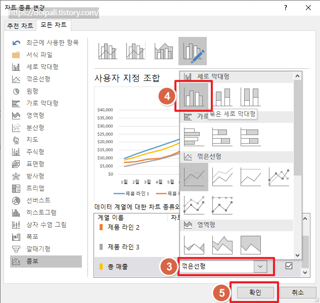Open chart type dropdown for 총 매출
This screenshot has width=320, height=303.
260,267
